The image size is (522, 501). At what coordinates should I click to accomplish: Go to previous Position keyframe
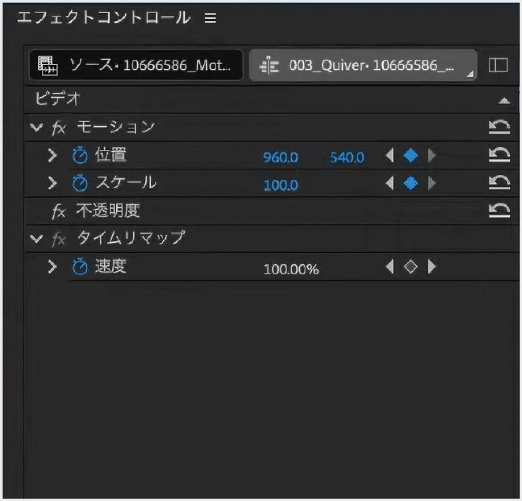[390, 156]
